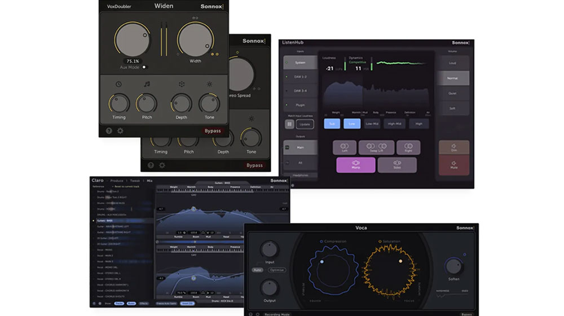The image size is (564, 316).
Task: Select Plugin input in ListenHub
Action: [301, 105]
